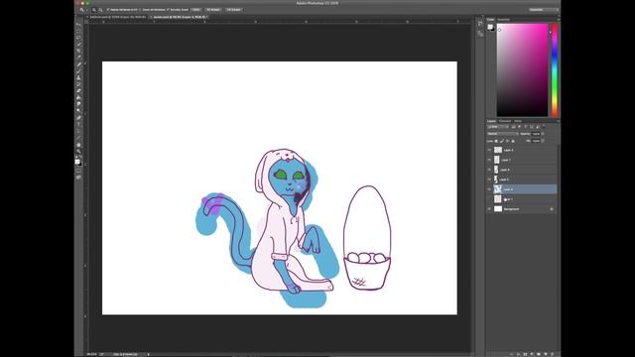Hide the Layer 6 eye icon
Image resolution: width=635 pixels, height=357 pixels.
(489, 170)
